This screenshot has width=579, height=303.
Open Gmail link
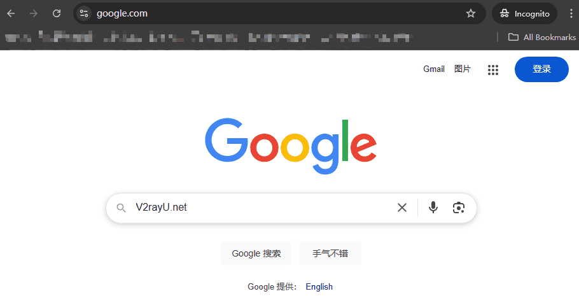(x=434, y=69)
